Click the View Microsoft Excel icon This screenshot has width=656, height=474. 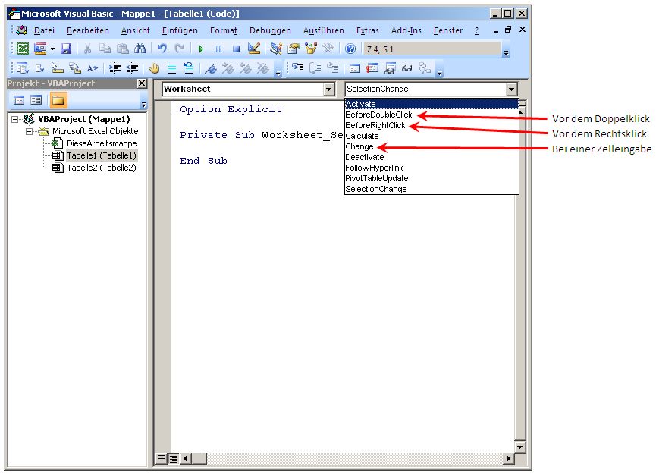(23, 49)
